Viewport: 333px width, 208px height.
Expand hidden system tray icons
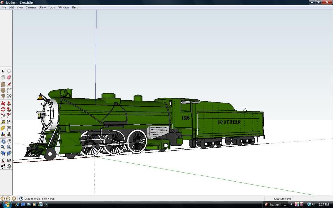click(291, 205)
